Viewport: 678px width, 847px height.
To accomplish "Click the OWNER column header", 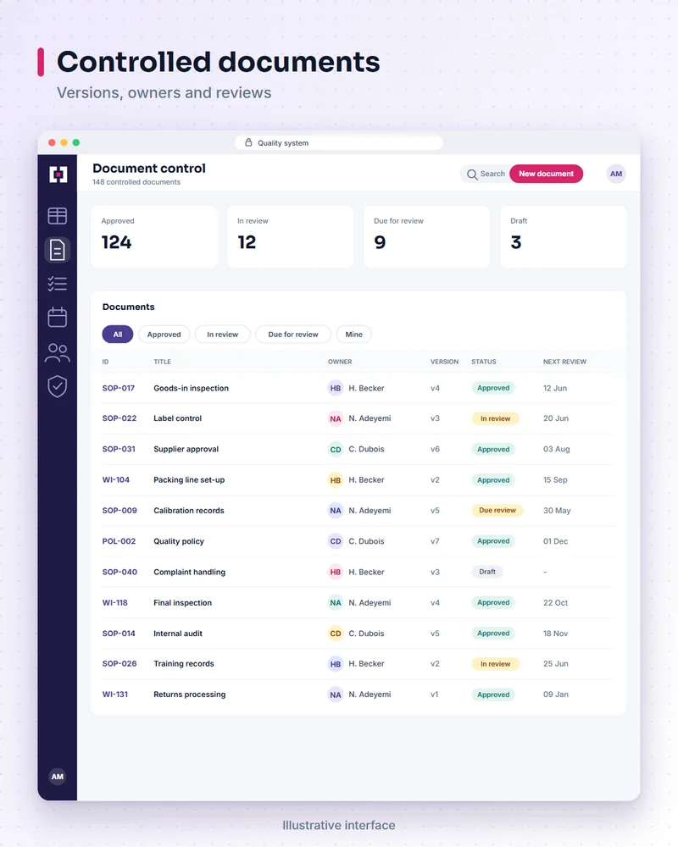I will (x=340, y=362).
